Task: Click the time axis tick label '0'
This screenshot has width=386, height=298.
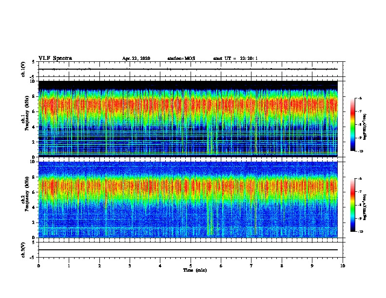Action: tap(39, 266)
